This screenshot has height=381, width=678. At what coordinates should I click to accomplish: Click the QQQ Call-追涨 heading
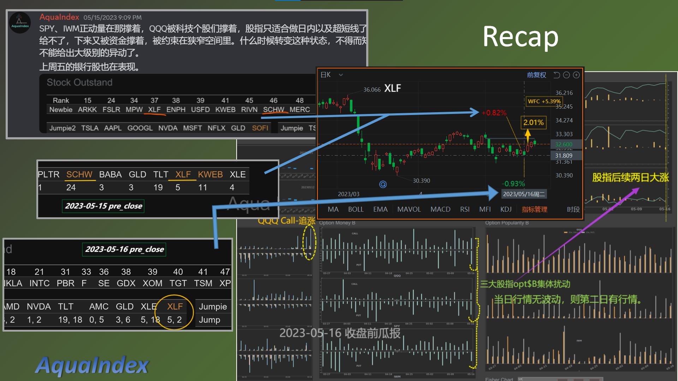click(286, 221)
